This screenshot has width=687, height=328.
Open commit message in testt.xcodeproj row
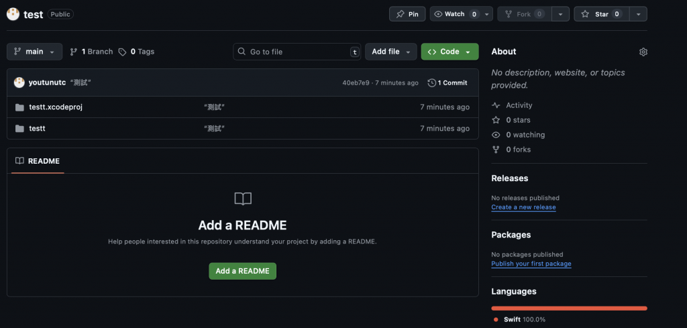[215, 107]
